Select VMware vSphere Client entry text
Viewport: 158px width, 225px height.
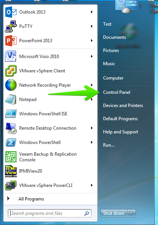[x=42, y=71]
